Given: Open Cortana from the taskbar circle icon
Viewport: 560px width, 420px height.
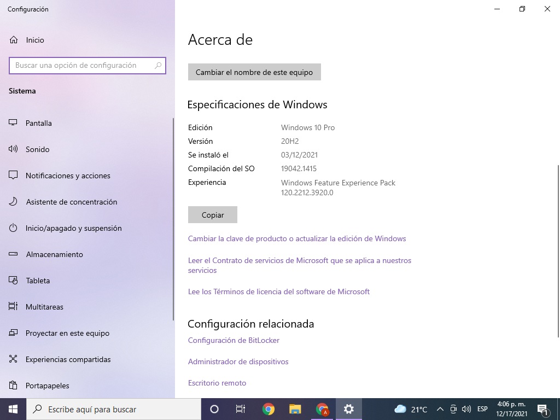Looking at the screenshot, I should click(214, 409).
